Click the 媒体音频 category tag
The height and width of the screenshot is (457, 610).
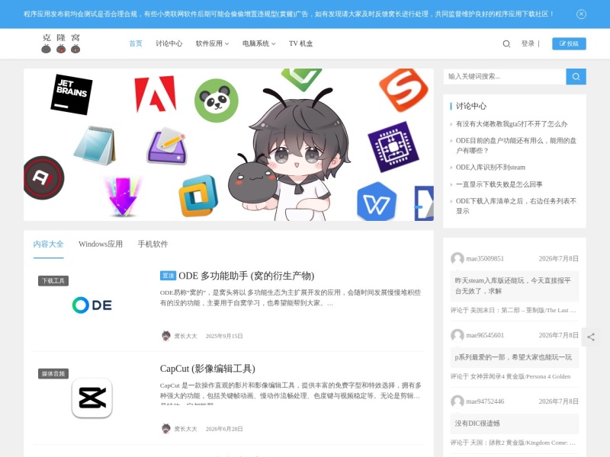pyautogui.click(x=53, y=374)
